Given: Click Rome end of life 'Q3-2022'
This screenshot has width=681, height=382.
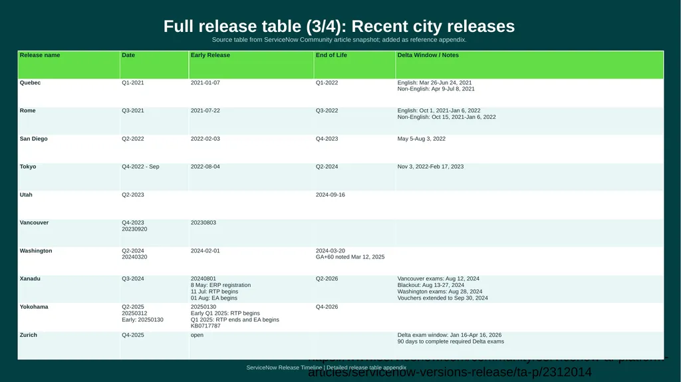Looking at the screenshot, I should (x=327, y=111).
